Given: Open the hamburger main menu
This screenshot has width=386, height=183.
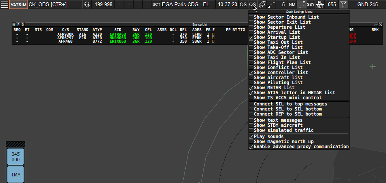Looking at the screenshot, I should pyautogui.click(x=4, y=4).
